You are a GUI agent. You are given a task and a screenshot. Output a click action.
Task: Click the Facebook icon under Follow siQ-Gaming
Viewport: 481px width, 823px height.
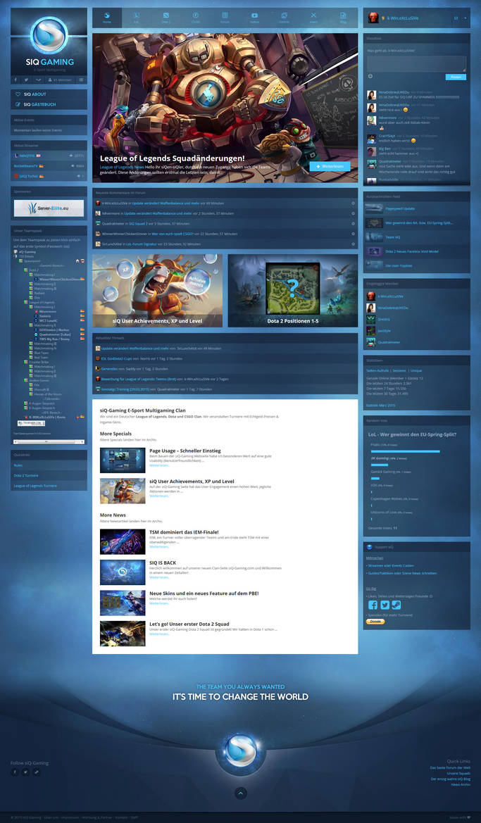(15, 772)
